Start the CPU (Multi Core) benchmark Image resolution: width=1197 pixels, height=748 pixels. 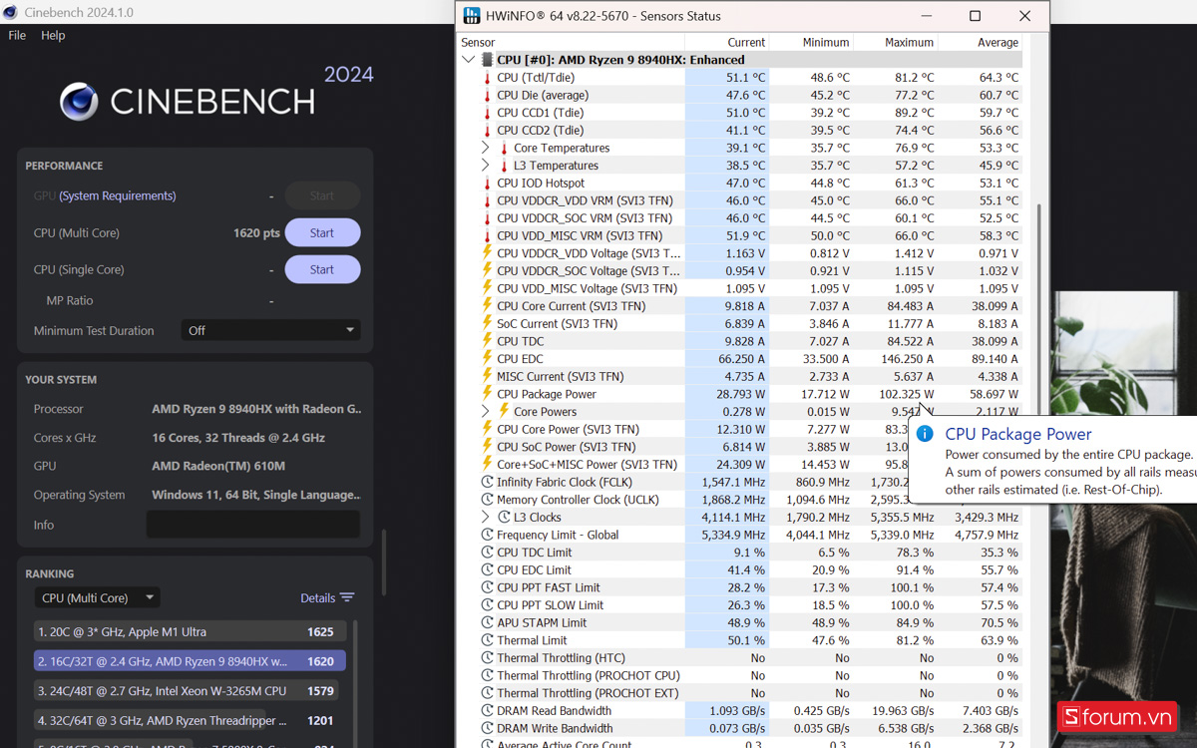click(x=322, y=232)
